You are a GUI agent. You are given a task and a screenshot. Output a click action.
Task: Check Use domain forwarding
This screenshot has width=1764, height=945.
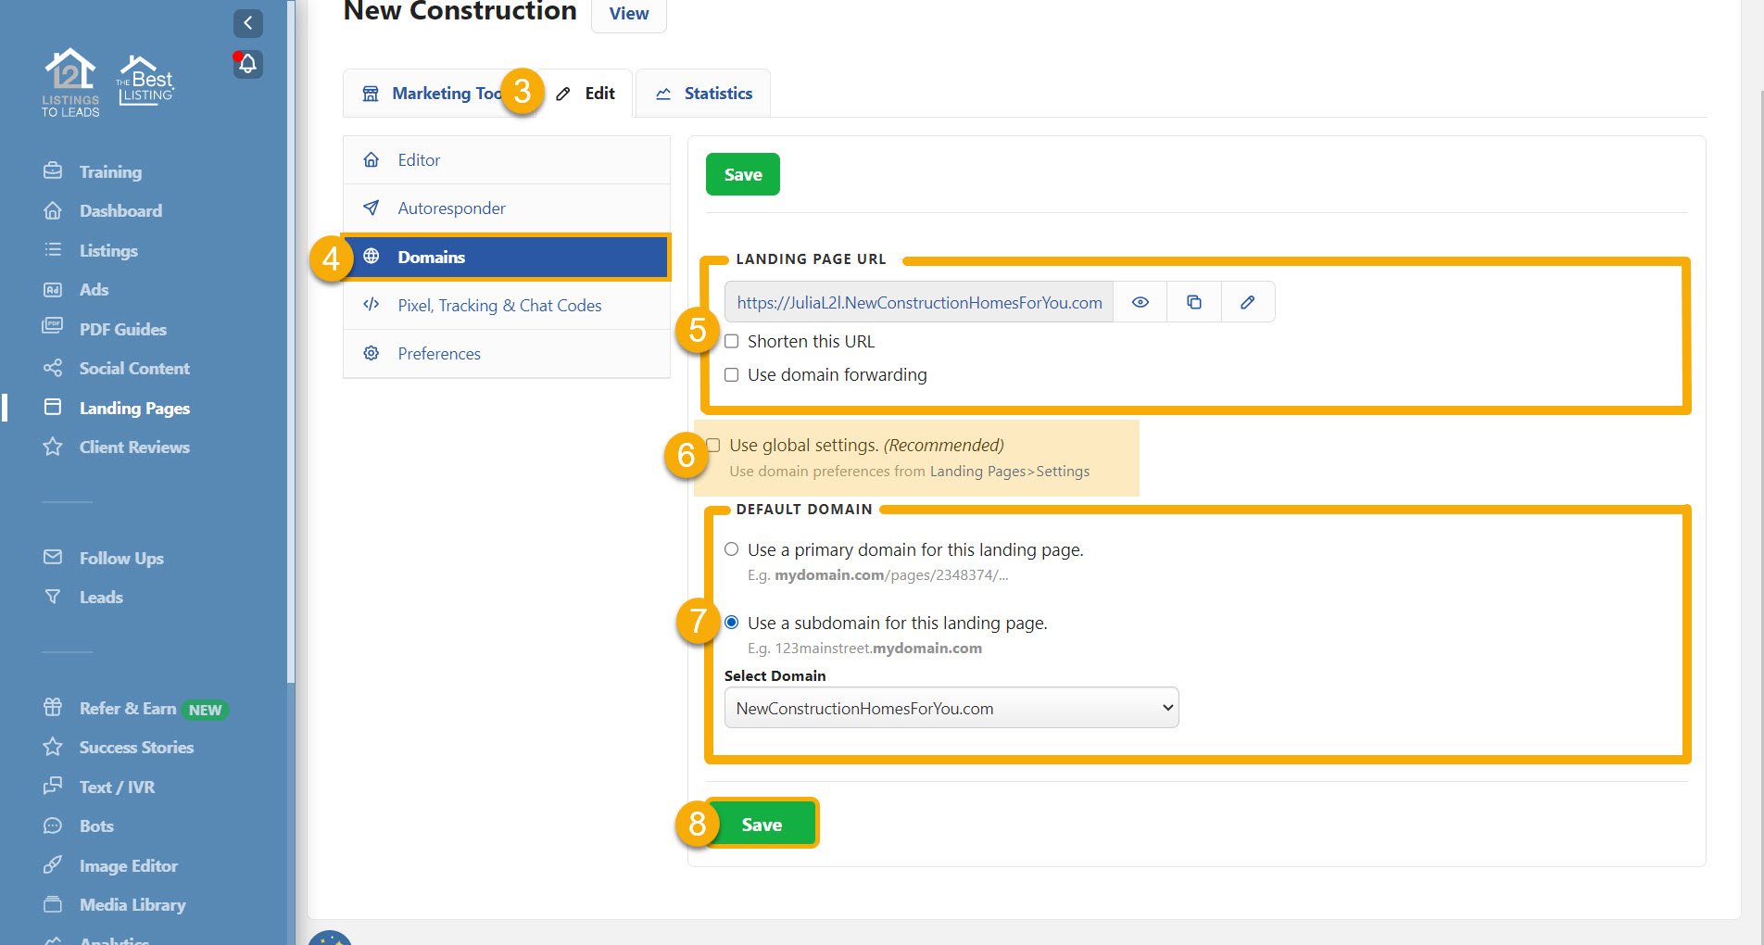pos(731,374)
